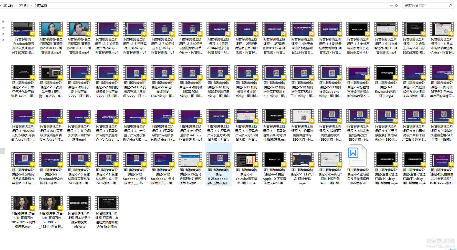Image resolution: width=457 pixels, height=250 pixels.
Task: Select the 亚马逊二审注册失败补救方法-陈老师.ts file
Action: (107, 203)
